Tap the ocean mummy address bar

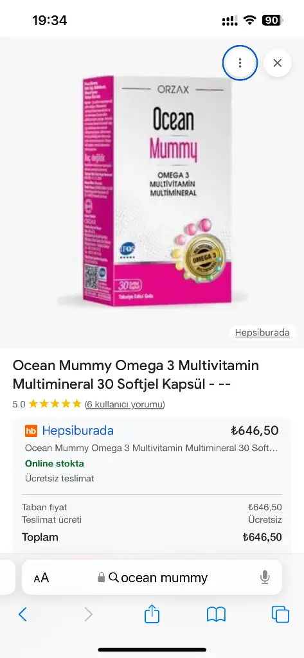pyautogui.click(x=152, y=578)
